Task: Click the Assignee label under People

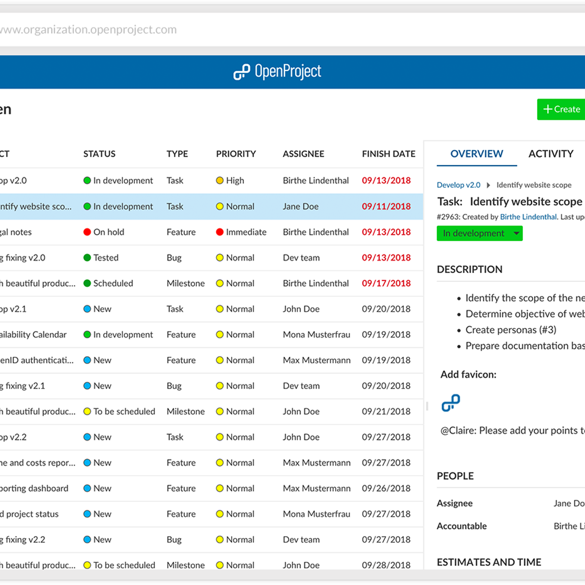Action: pyautogui.click(x=454, y=503)
